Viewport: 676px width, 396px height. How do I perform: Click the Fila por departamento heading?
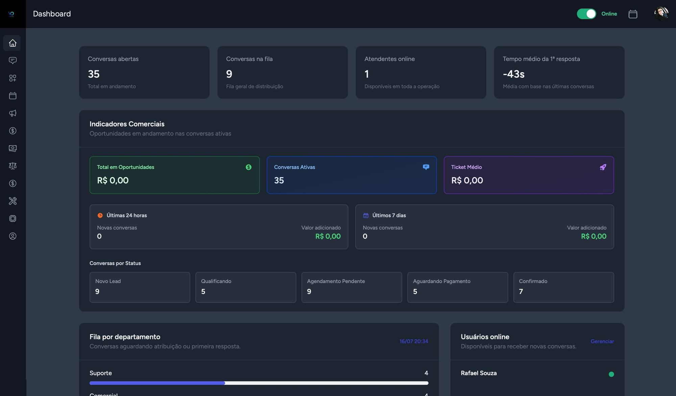(x=125, y=337)
